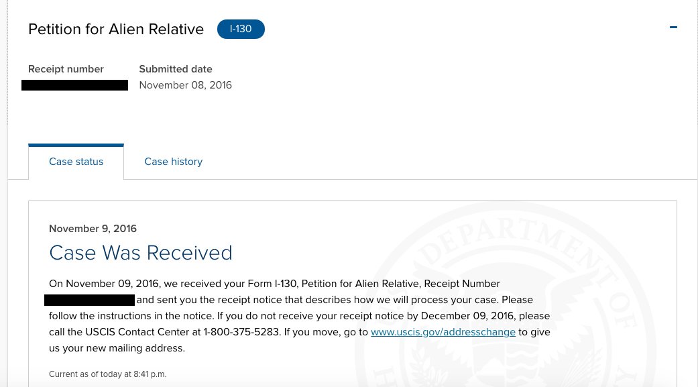Collapse the Petition for Alien Relative section

point(673,27)
